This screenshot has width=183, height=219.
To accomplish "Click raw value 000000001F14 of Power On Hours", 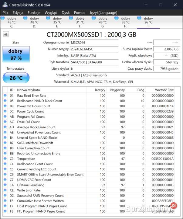I will tap(163, 106).
